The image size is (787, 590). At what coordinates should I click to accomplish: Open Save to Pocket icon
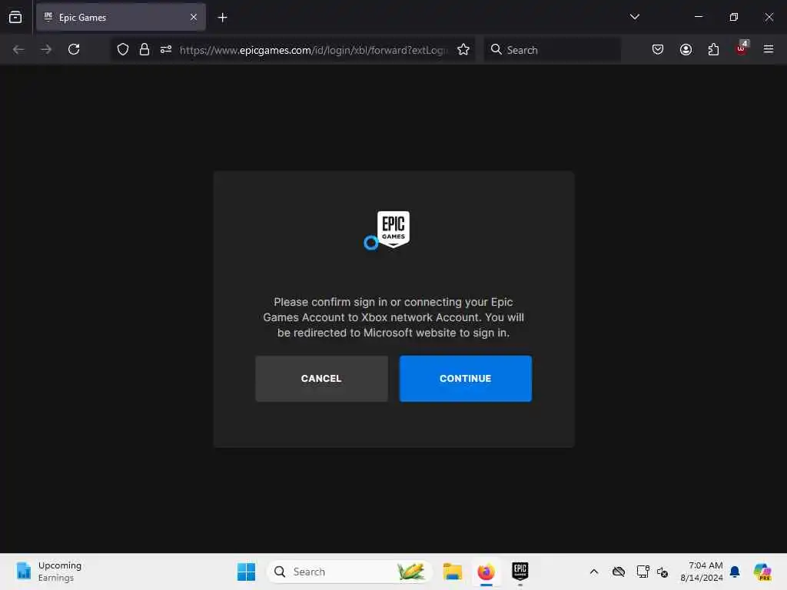[x=658, y=49]
